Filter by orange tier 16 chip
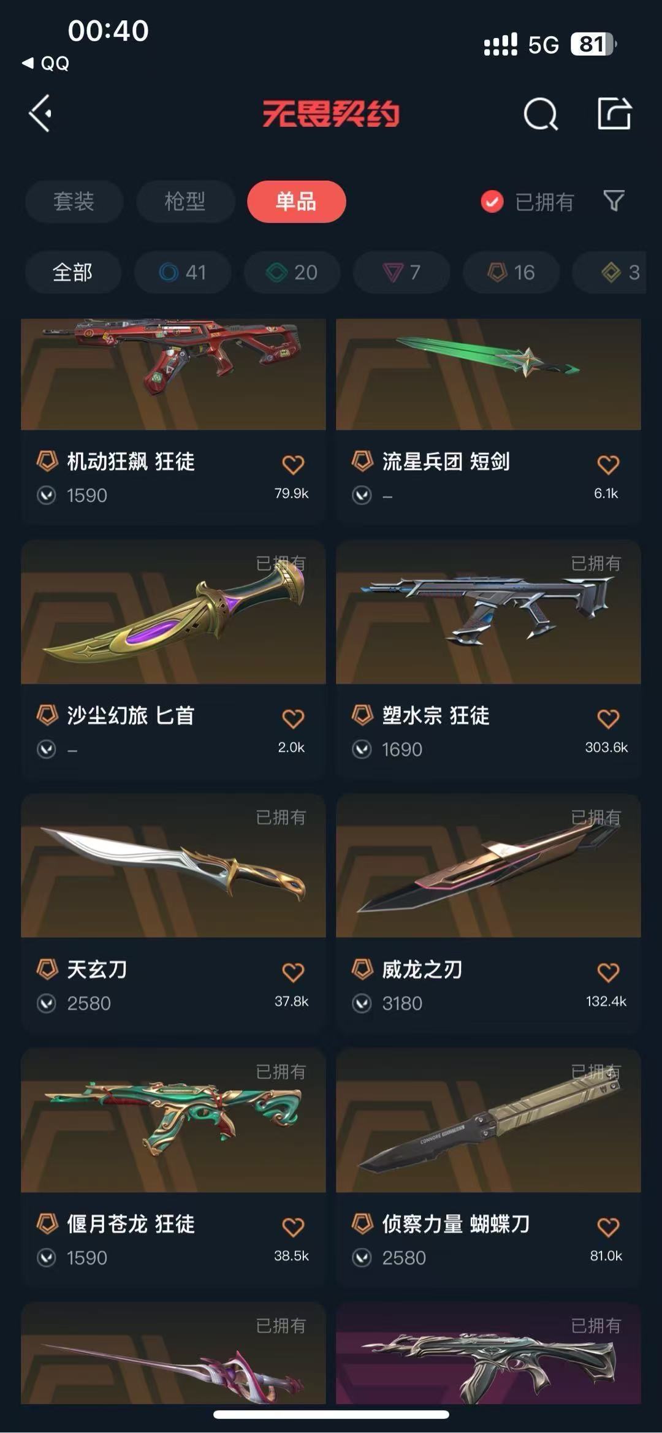Screen dimensions: 662x1433 511,272
